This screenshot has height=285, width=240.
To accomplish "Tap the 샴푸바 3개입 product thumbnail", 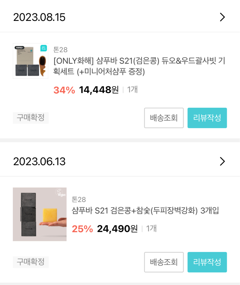I will pos(40,214).
